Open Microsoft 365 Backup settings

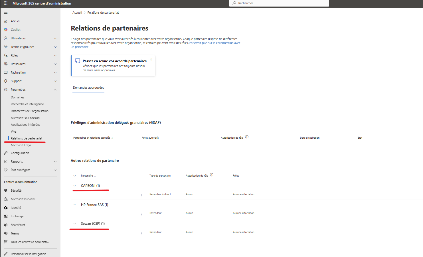point(25,118)
